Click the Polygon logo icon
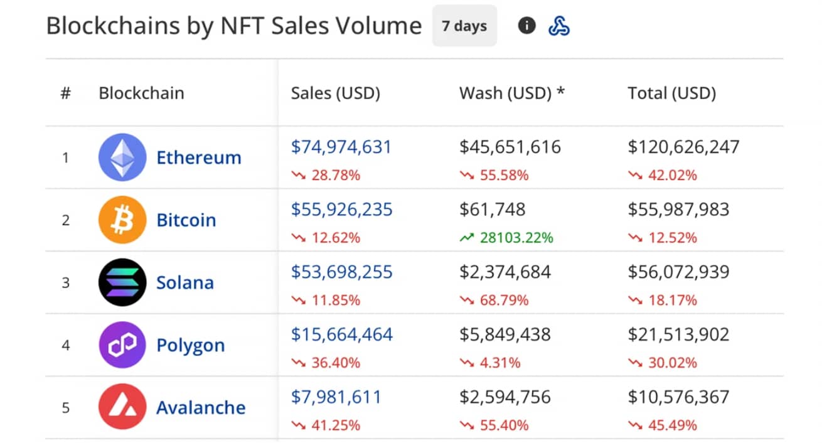822x443 pixels. [122, 345]
